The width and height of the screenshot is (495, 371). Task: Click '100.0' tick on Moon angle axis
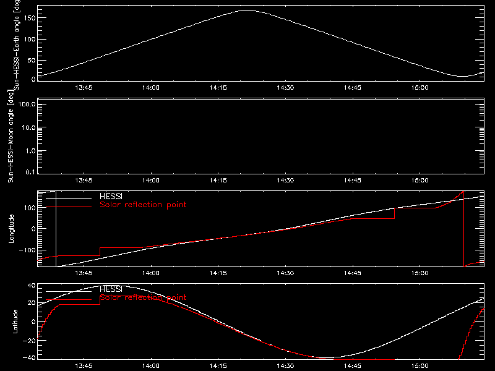tap(27, 104)
